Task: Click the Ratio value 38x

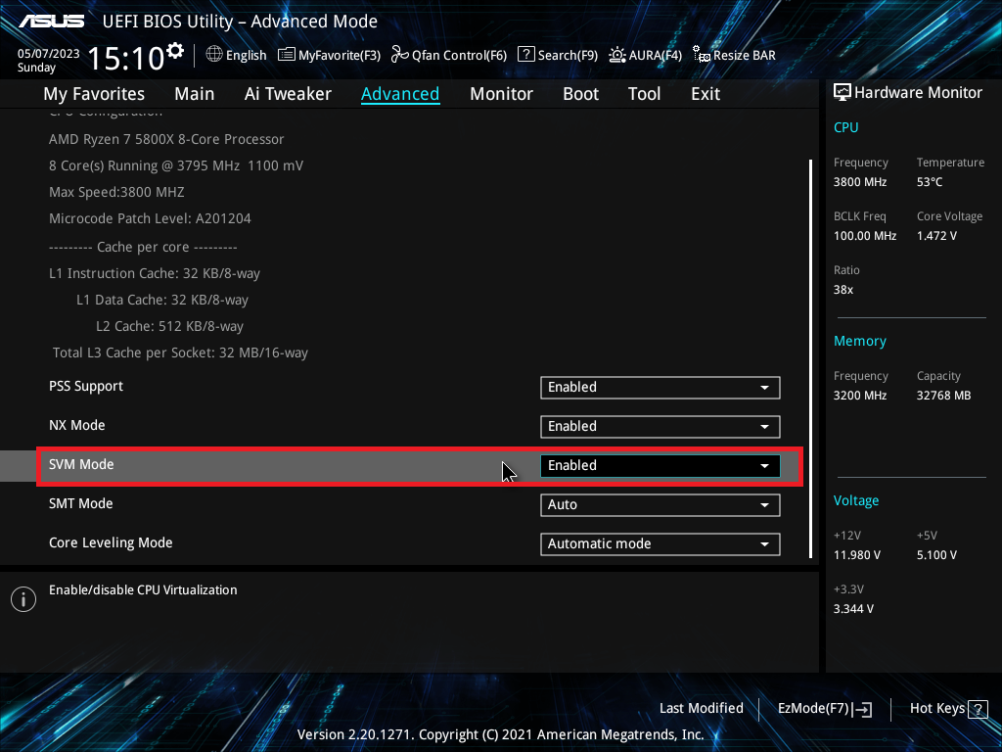Action: [843, 290]
